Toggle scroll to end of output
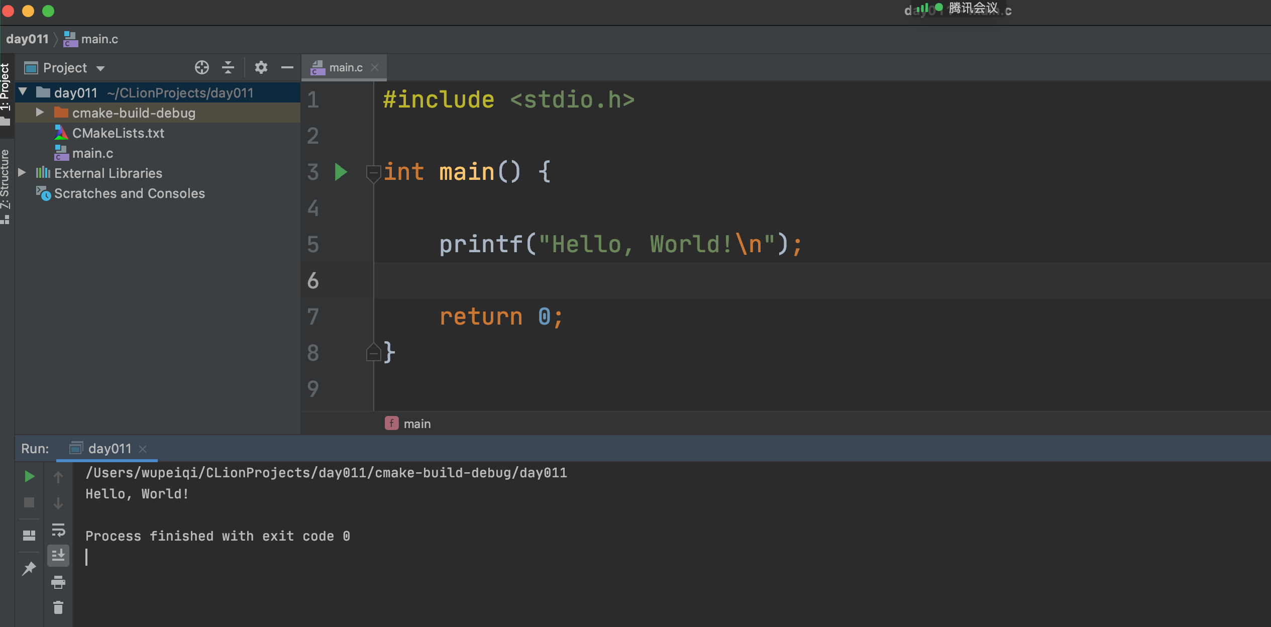Viewport: 1271px width, 627px height. point(58,556)
